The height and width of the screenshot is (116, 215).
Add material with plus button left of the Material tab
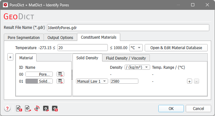(10, 57)
